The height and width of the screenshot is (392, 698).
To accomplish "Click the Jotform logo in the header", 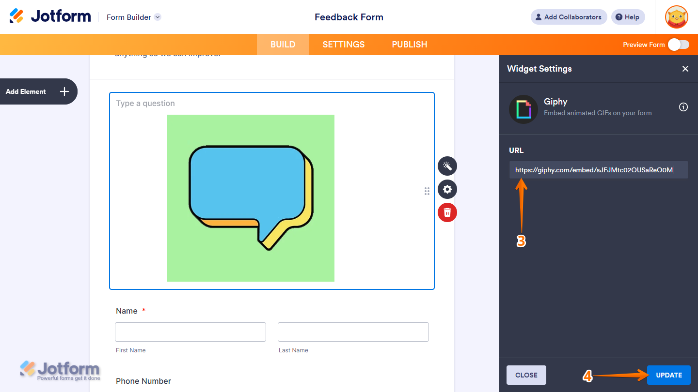I will point(50,15).
